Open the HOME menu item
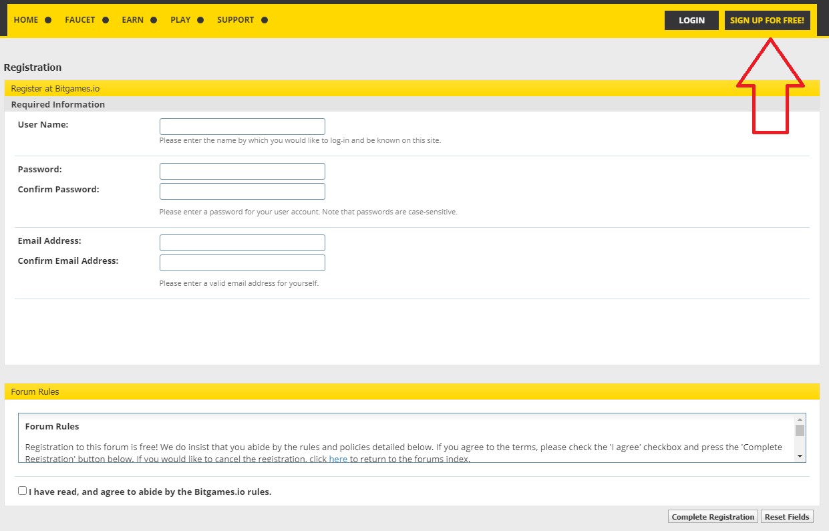 (x=26, y=20)
